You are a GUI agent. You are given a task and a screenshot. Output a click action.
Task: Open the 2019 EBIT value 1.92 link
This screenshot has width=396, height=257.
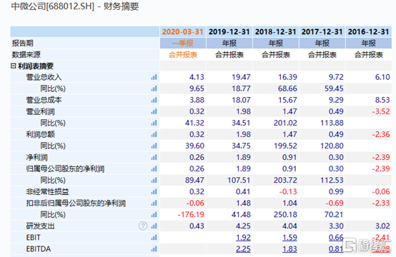(244, 238)
